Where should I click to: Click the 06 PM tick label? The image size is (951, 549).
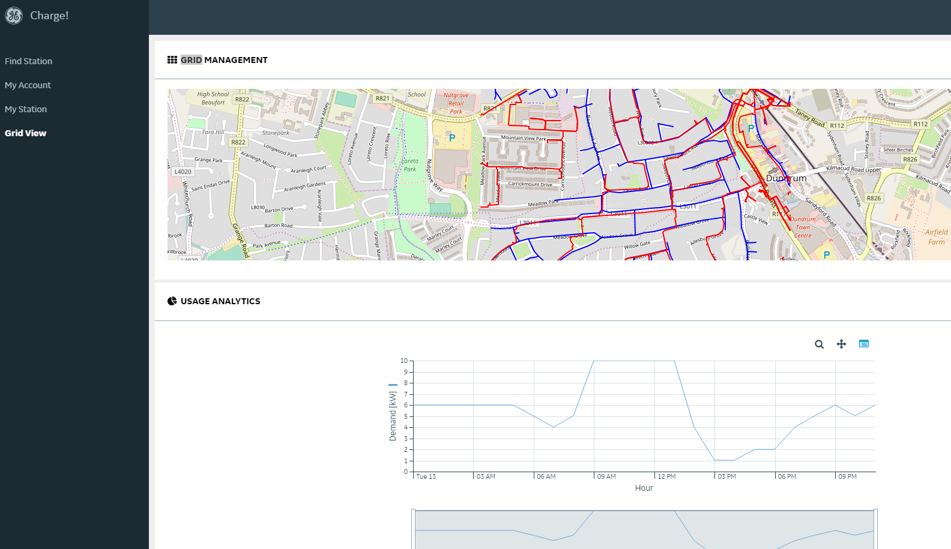coord(787,476)
